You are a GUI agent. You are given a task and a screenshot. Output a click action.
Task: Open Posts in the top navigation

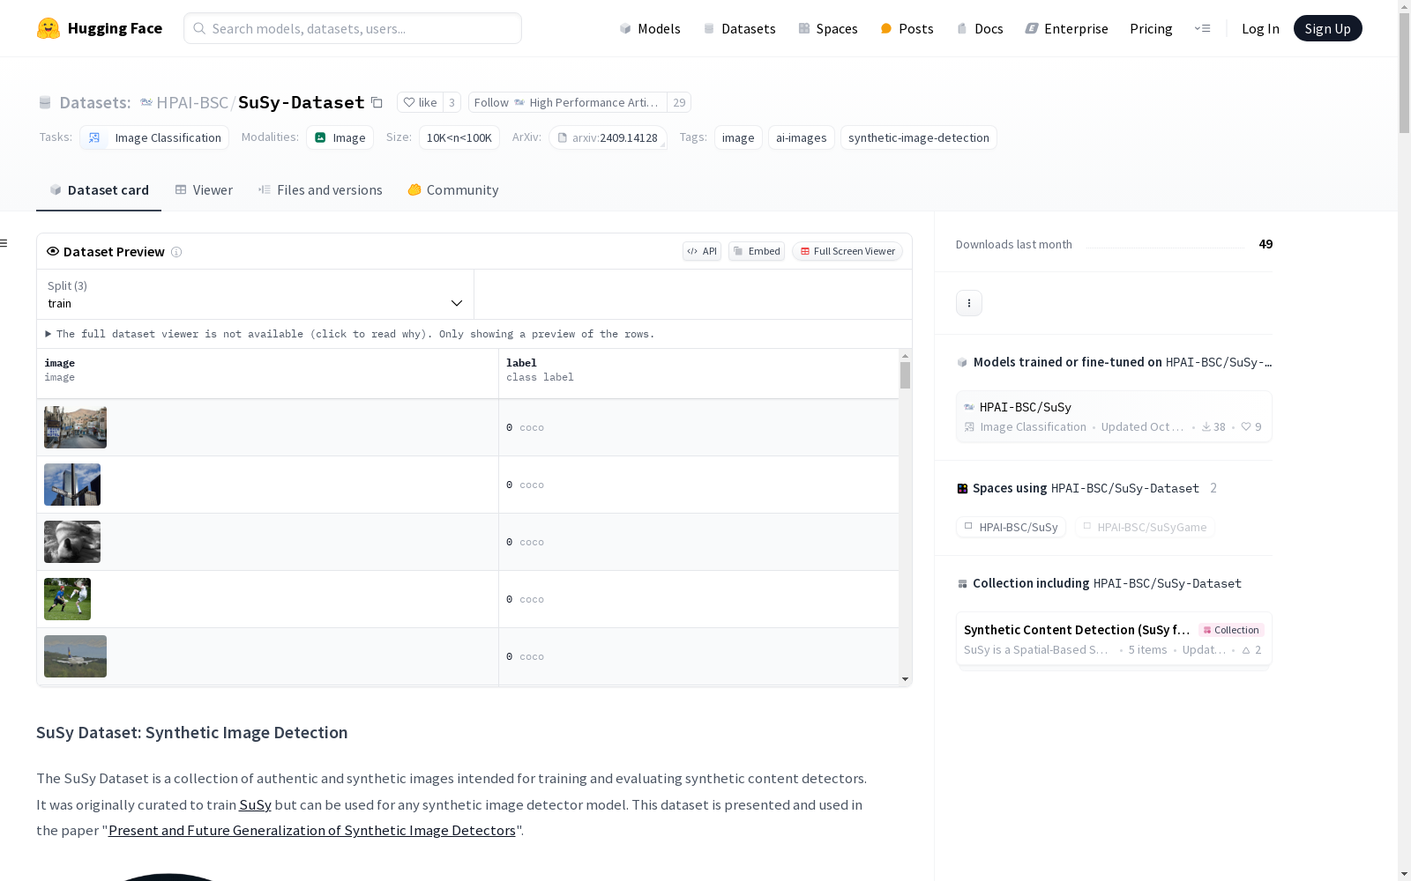(907, 28)
